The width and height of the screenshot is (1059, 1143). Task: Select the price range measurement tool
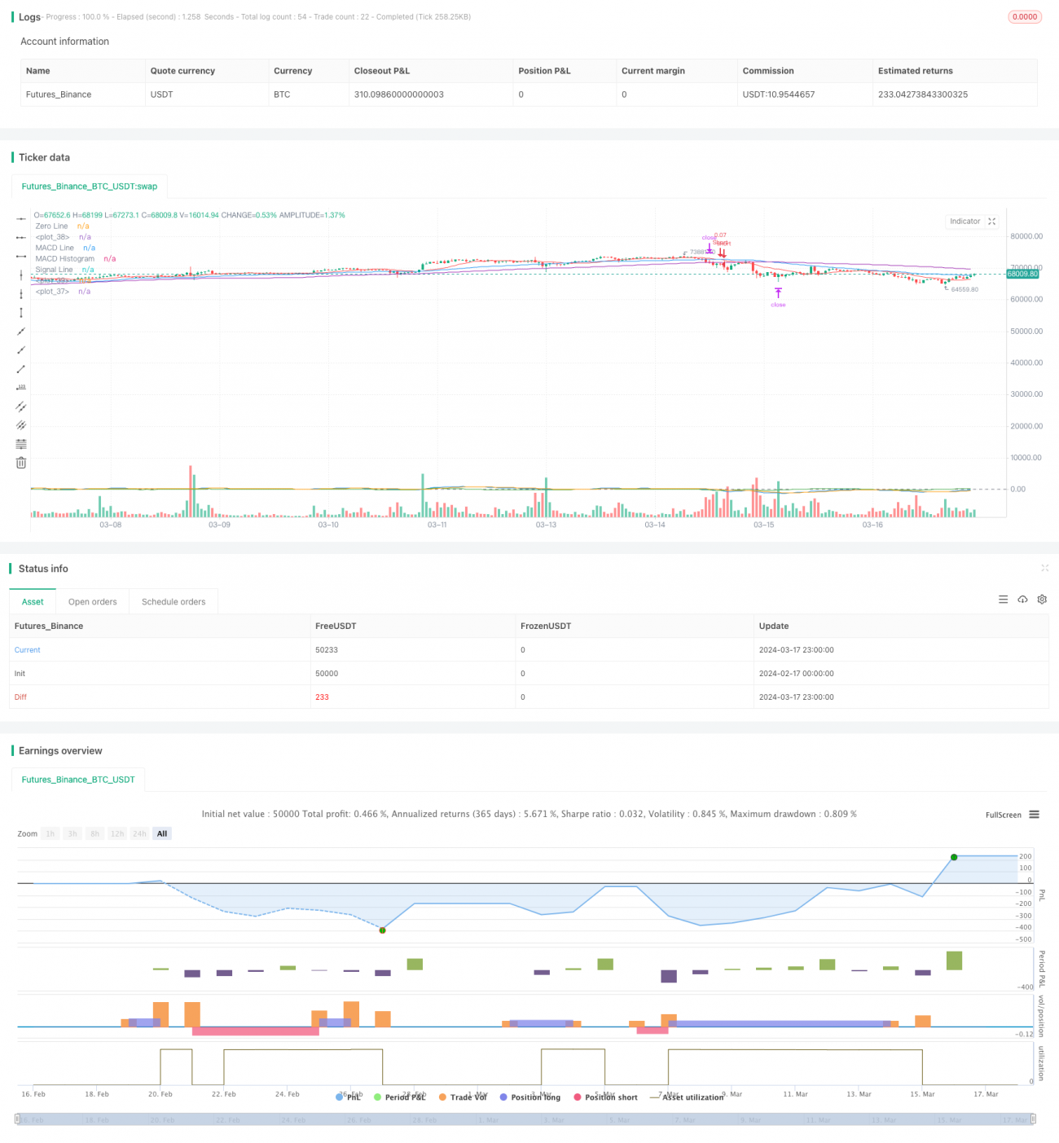pos(20,388)
